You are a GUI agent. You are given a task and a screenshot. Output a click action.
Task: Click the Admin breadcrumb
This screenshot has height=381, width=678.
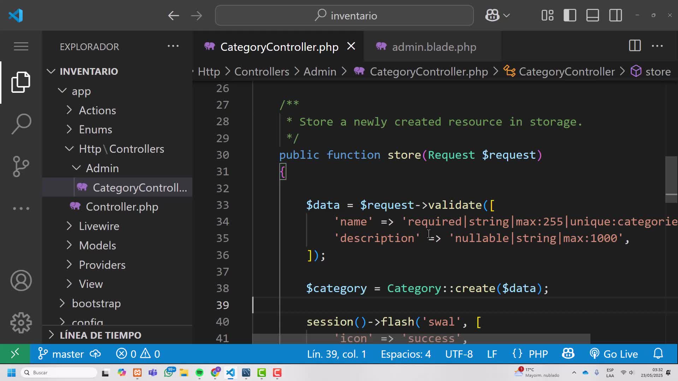(320, 72)
